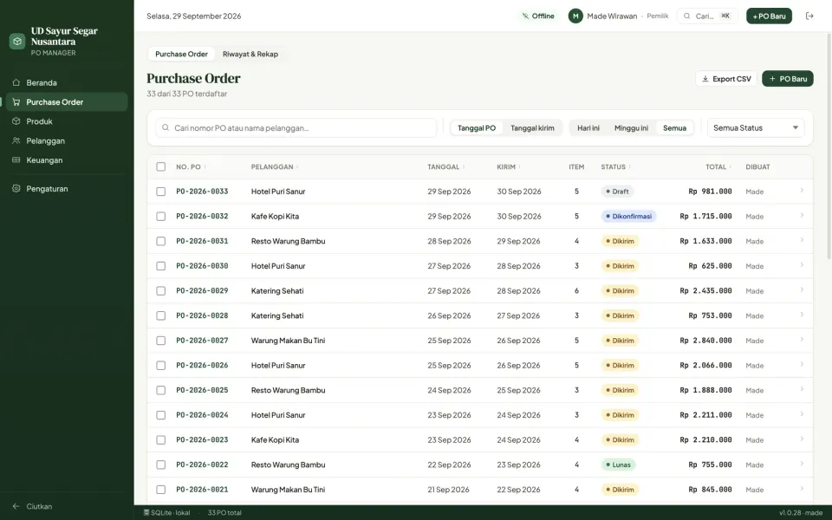The height and width of the screenshot is (520, 832).
Task: Click the Offline status indicator
Action: pos(538,16)
